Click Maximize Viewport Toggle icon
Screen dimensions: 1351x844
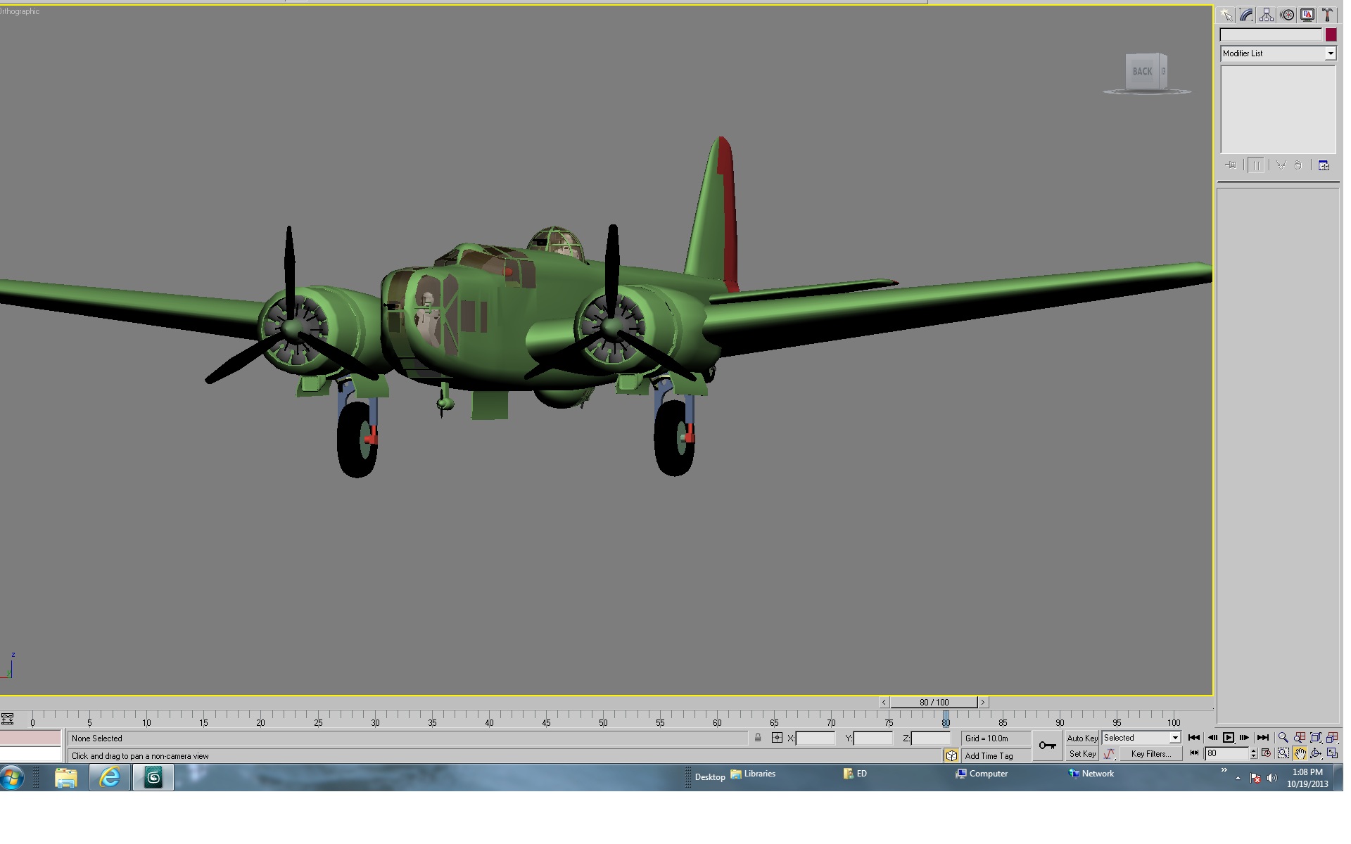coord(1332,754)
